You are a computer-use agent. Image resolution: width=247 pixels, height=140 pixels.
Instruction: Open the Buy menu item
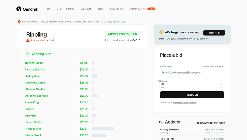pos(49,9)
